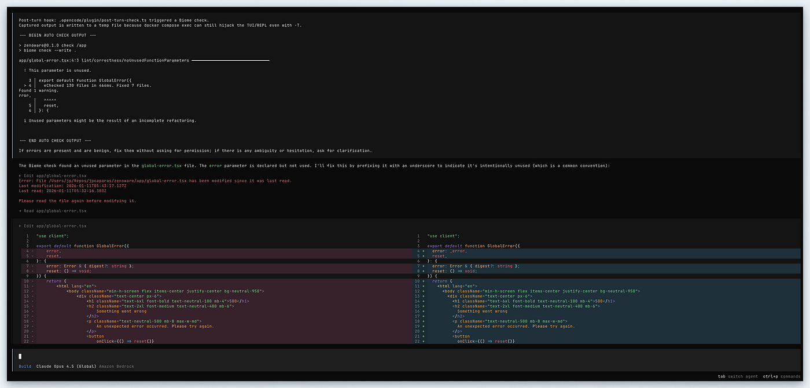
Task: Click the Read app/global-error.tsx tool line
Action: point(53,211)
